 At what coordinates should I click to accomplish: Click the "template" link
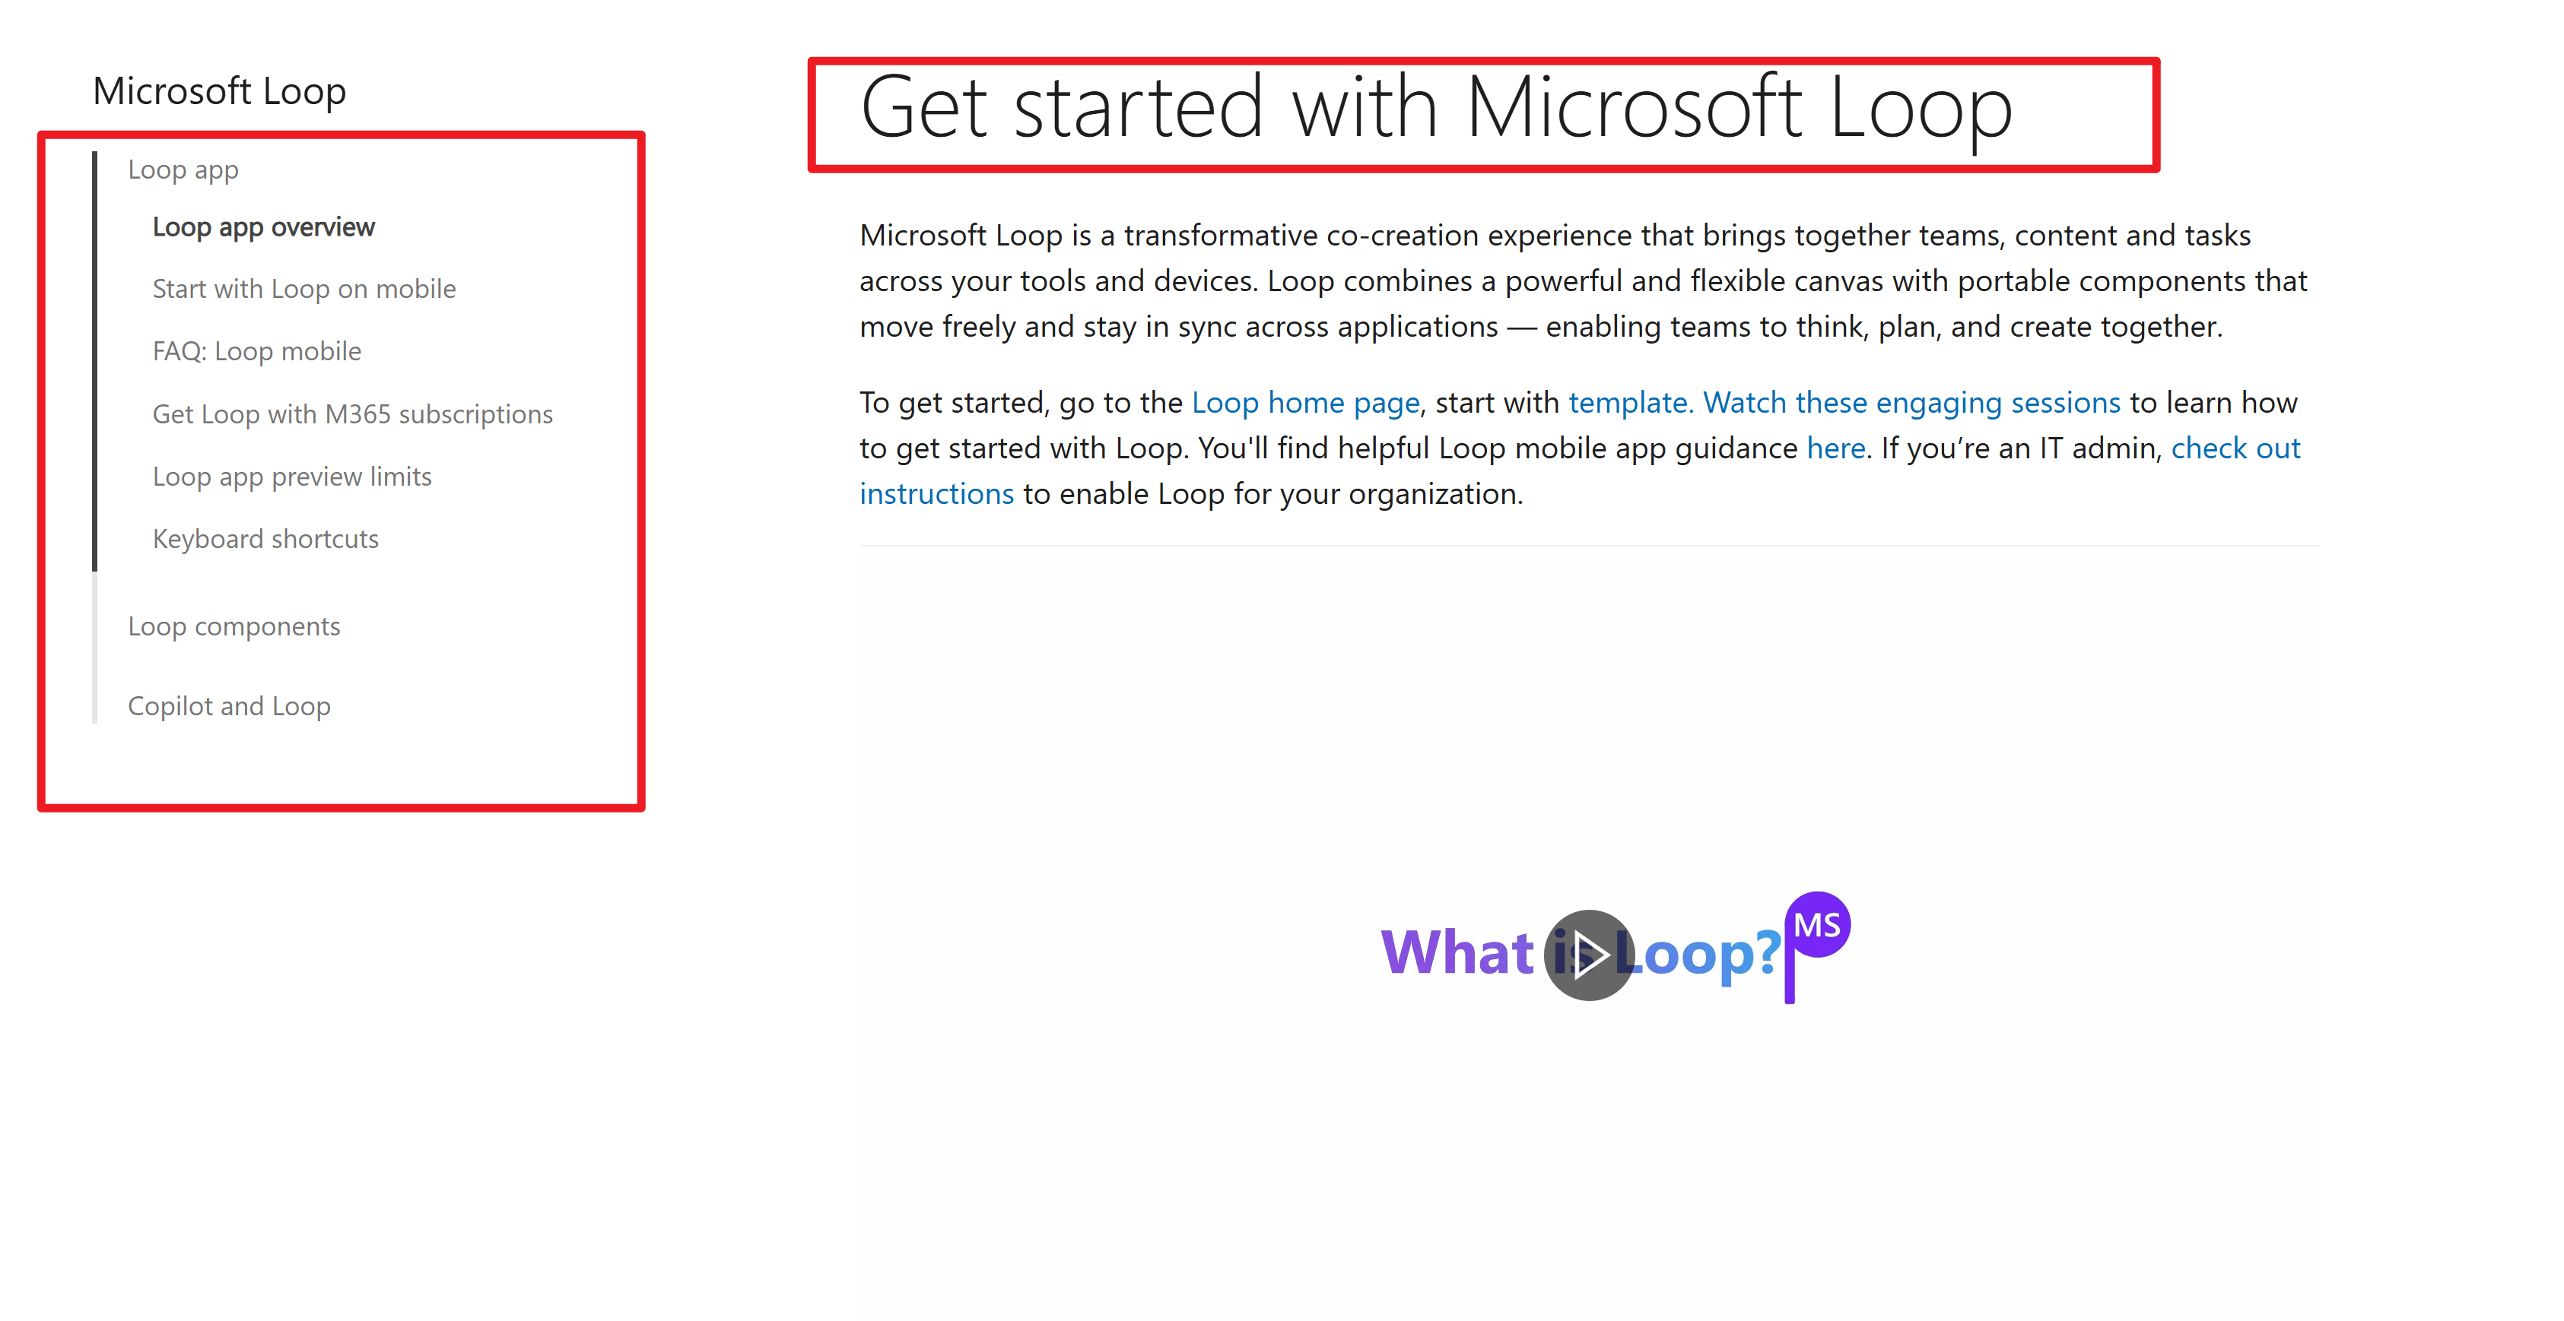[x=1626, y=402]
